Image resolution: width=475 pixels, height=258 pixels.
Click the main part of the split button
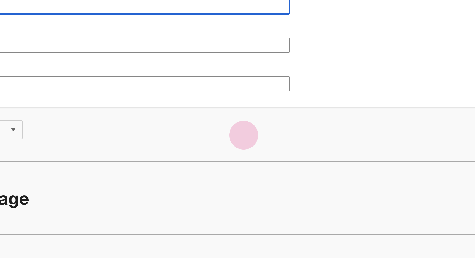point(2,130)
